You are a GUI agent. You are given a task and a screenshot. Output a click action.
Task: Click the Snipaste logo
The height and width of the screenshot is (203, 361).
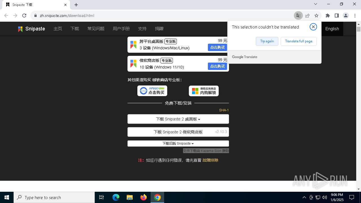click(31, 29)
